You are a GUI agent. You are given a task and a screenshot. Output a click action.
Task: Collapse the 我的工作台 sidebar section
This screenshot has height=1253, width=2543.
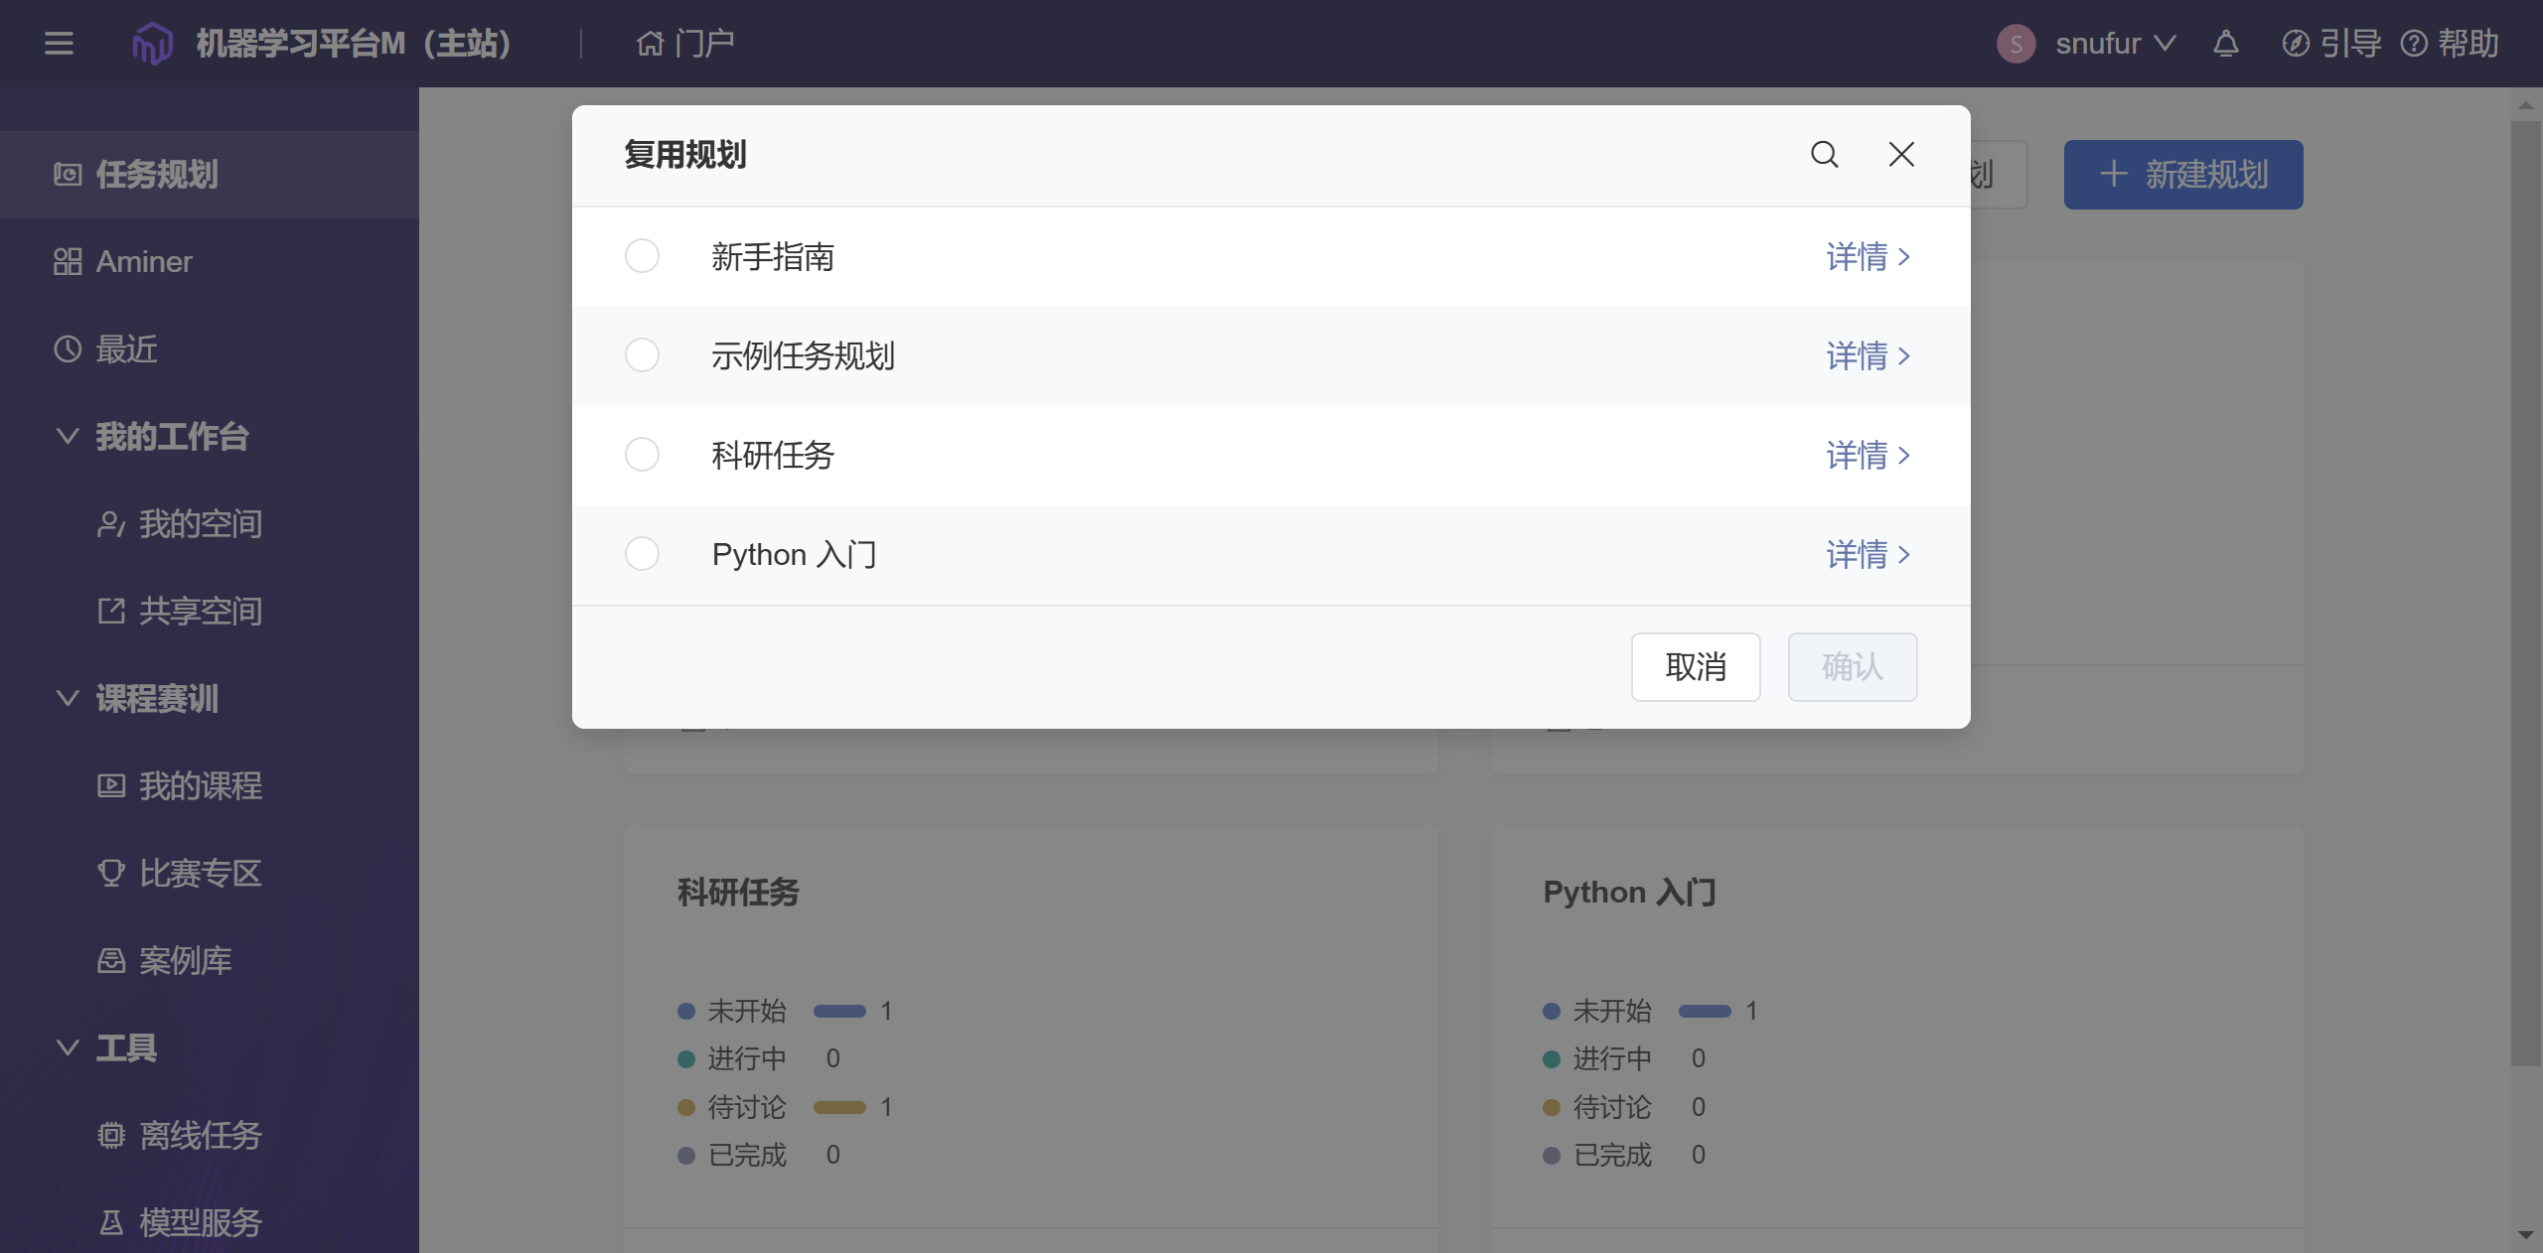(x=68, y=436)
